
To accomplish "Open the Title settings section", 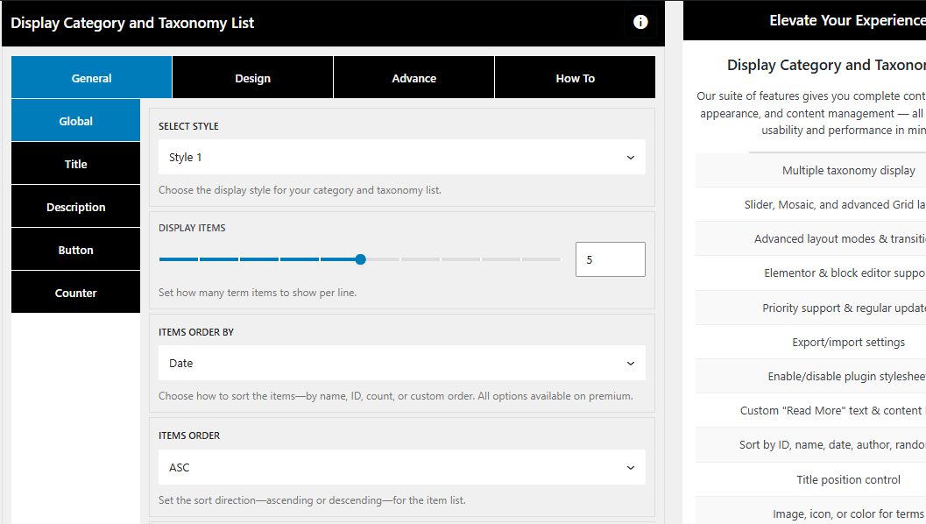I will (75, 164).
